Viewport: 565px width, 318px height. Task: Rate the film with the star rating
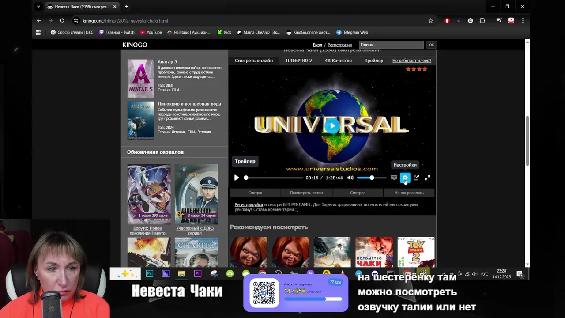click(416, 69)
